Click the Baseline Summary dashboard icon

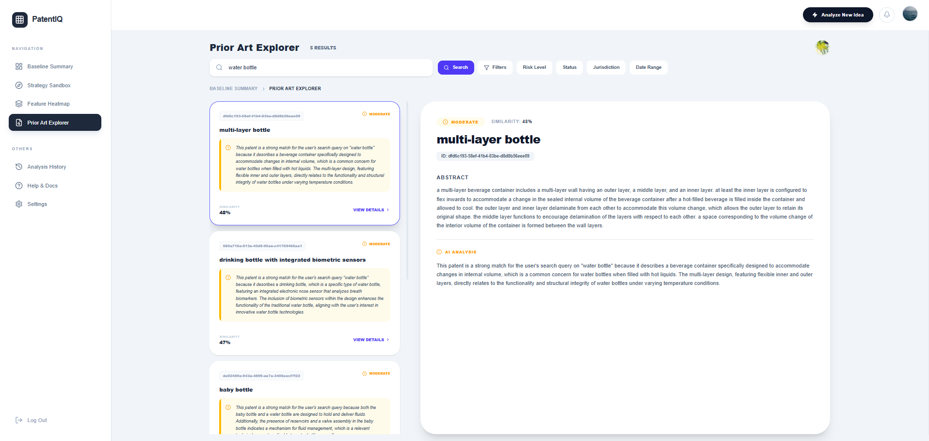tap(19, 66)
